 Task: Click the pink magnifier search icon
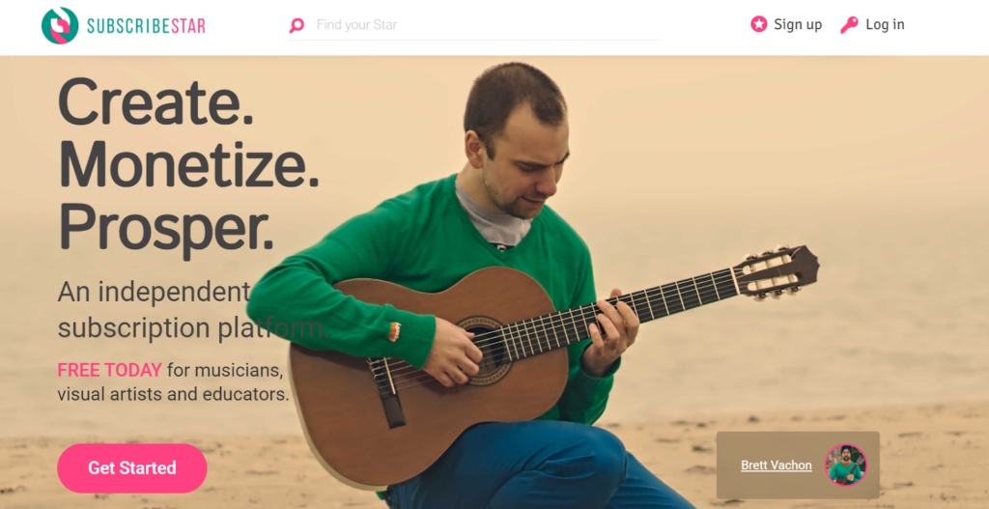[297, 25]
